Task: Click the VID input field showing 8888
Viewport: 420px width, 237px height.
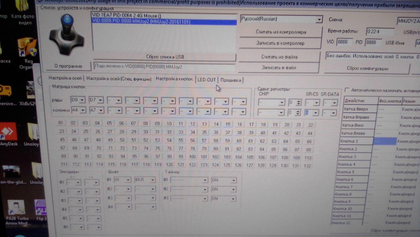Action: pyautogui.click(x=344, y=42)
